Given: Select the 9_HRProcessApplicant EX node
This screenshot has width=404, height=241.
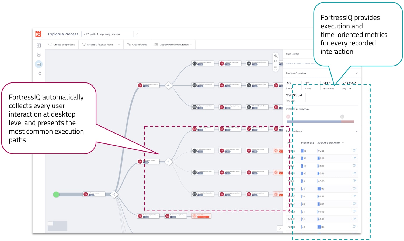Looking at the screenshot, I should pos(203,150).
